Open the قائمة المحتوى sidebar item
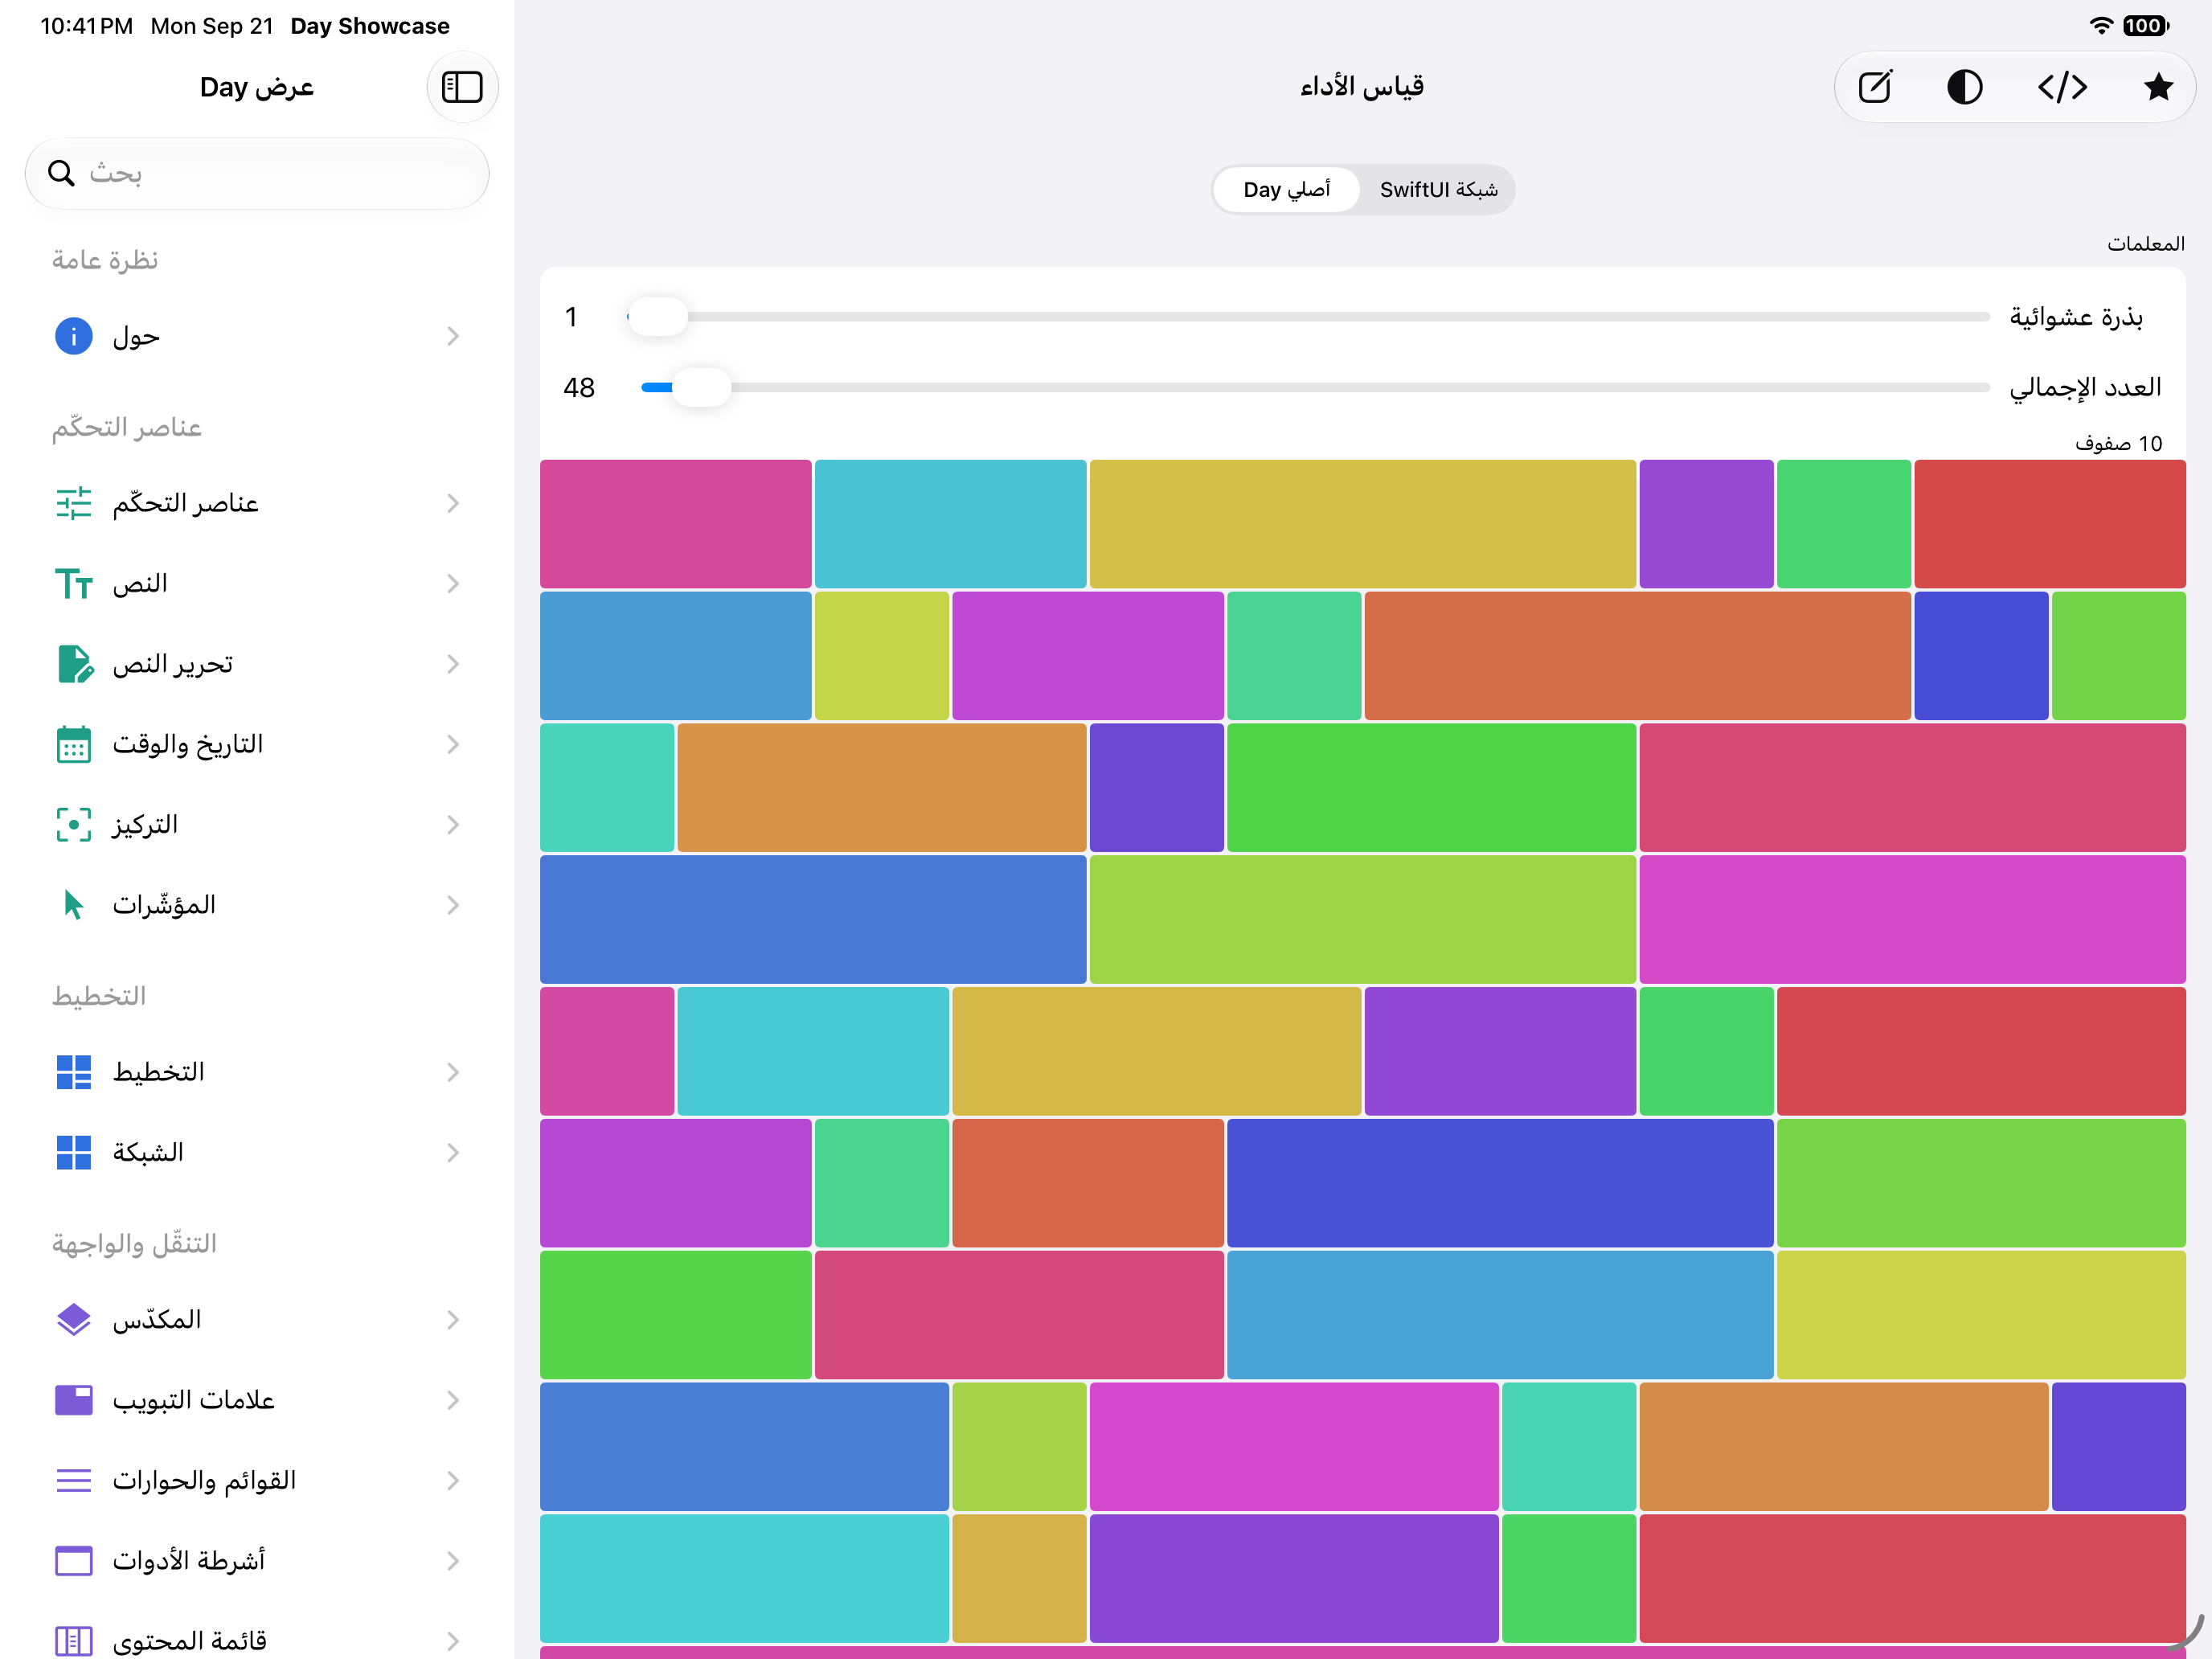Viewport: 2212px width, 1659px height. (x=257, y=1641)
